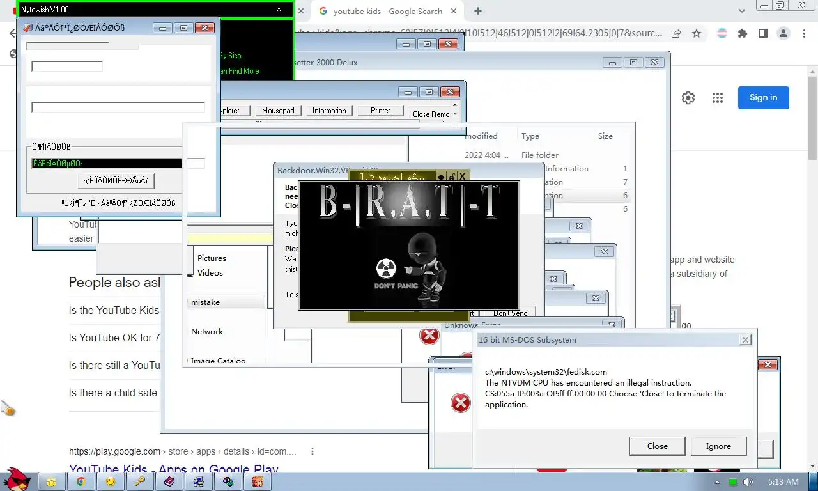Click the 5:13 AM taskbar clock
This screenshot has width=818, height=491.
pos(783,481)
